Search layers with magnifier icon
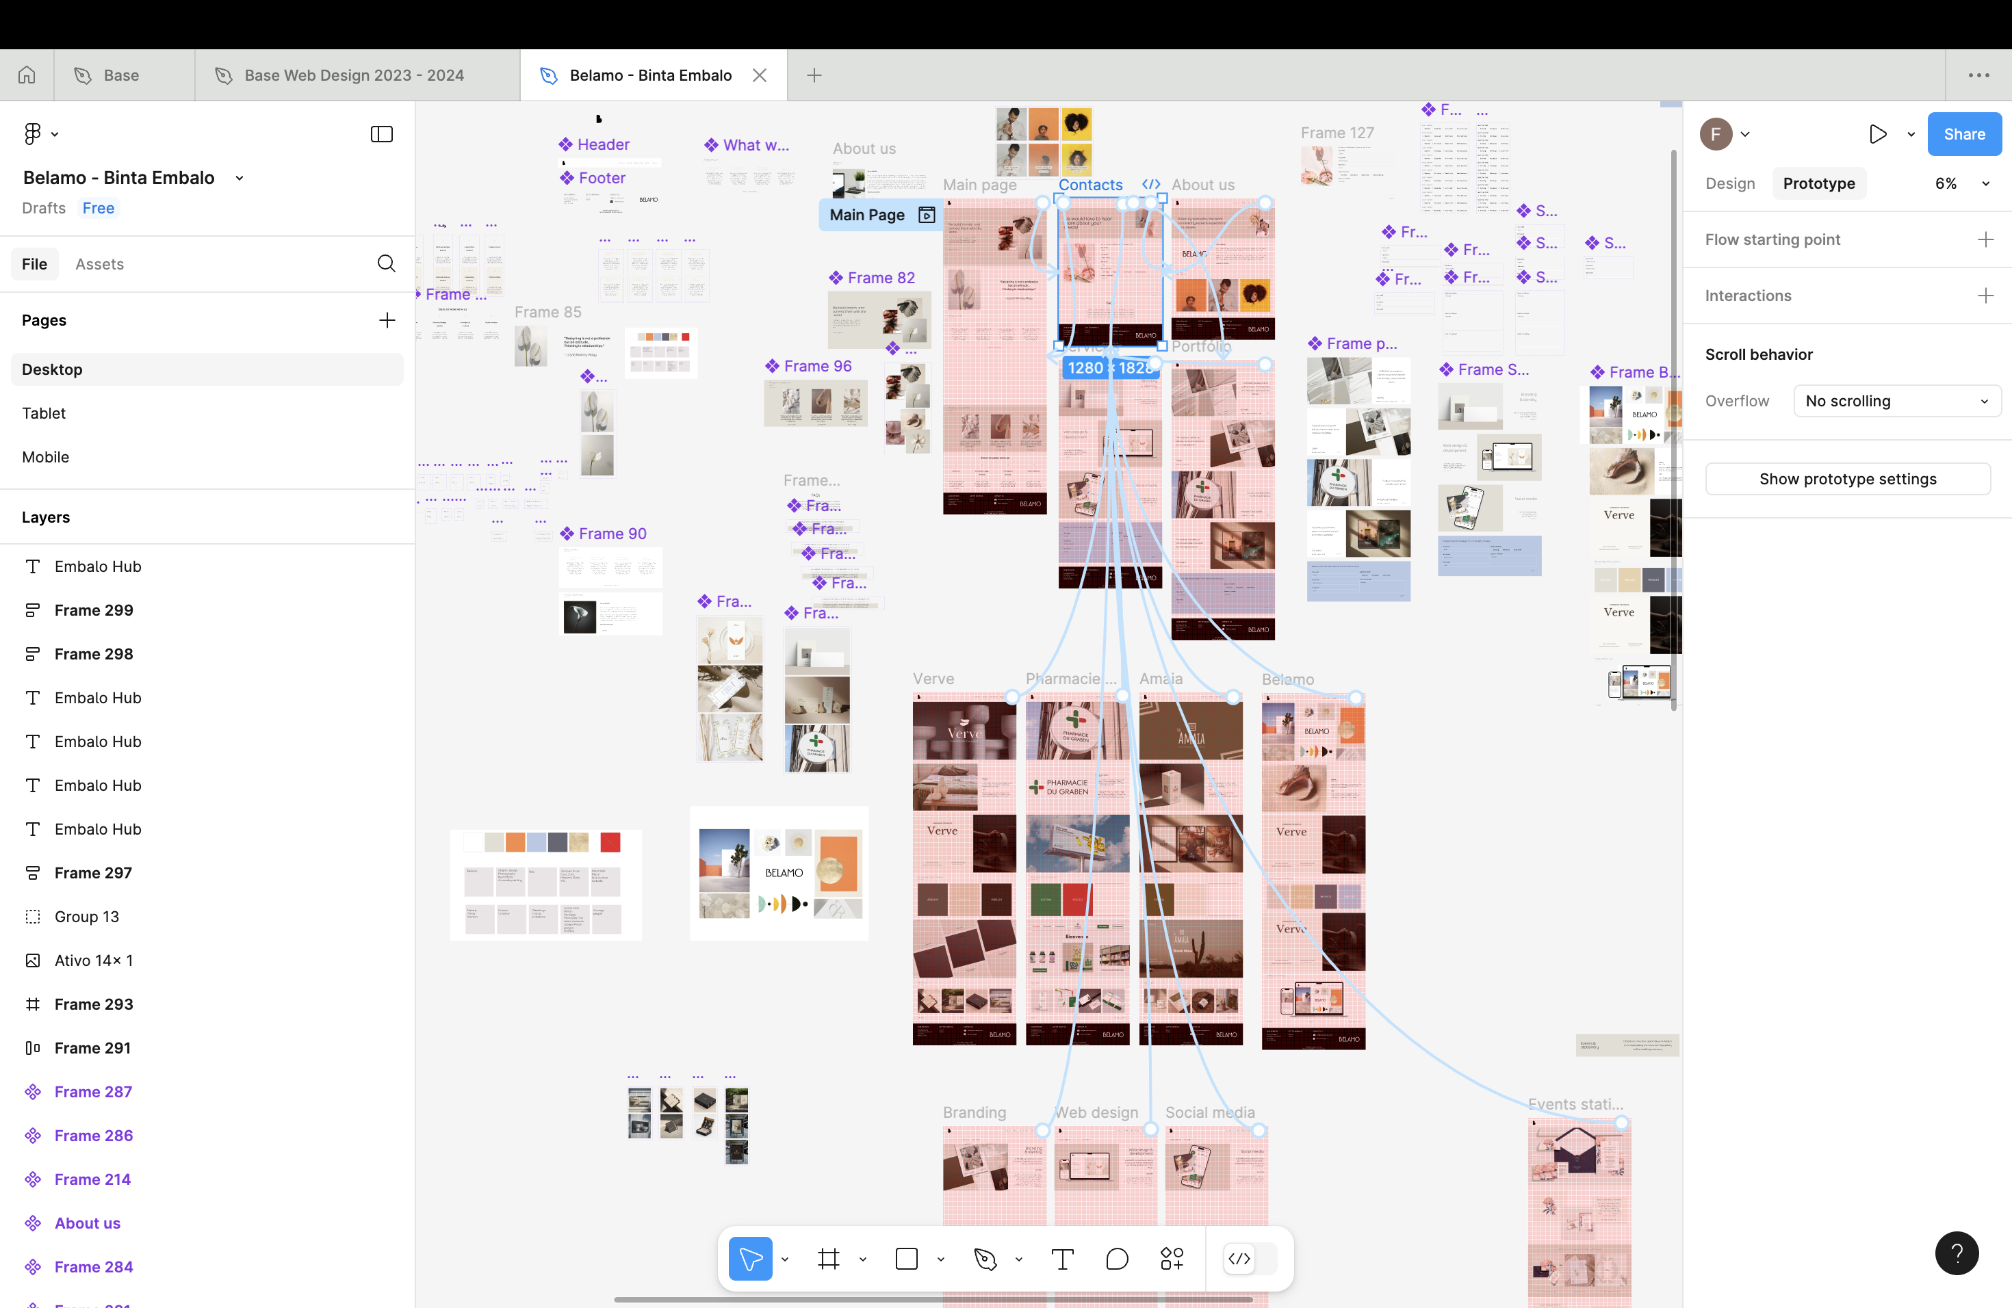The width and height of the screenshot is (2012, 1308). [x=387, y=263]
